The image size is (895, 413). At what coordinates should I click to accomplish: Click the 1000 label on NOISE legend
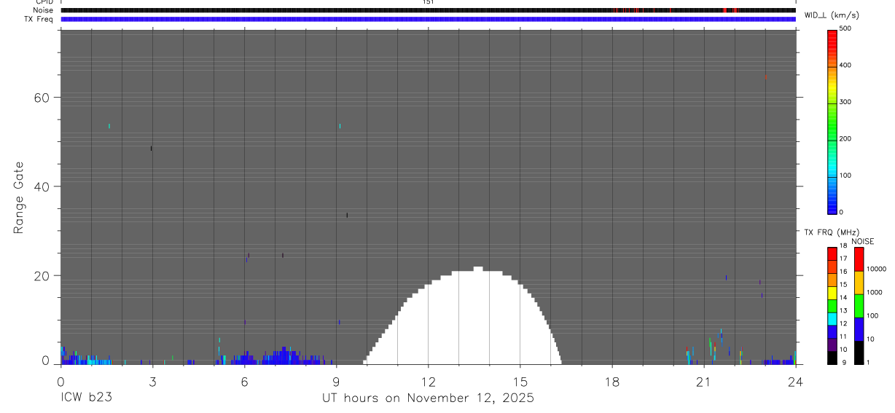click(875, 292)
